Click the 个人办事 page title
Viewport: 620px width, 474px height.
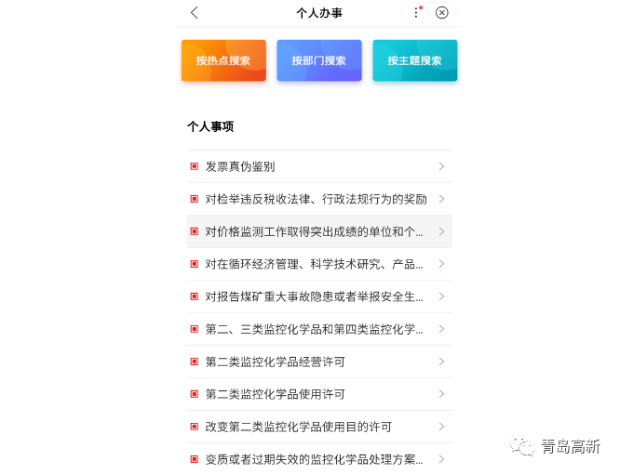[x=318, y=13]
